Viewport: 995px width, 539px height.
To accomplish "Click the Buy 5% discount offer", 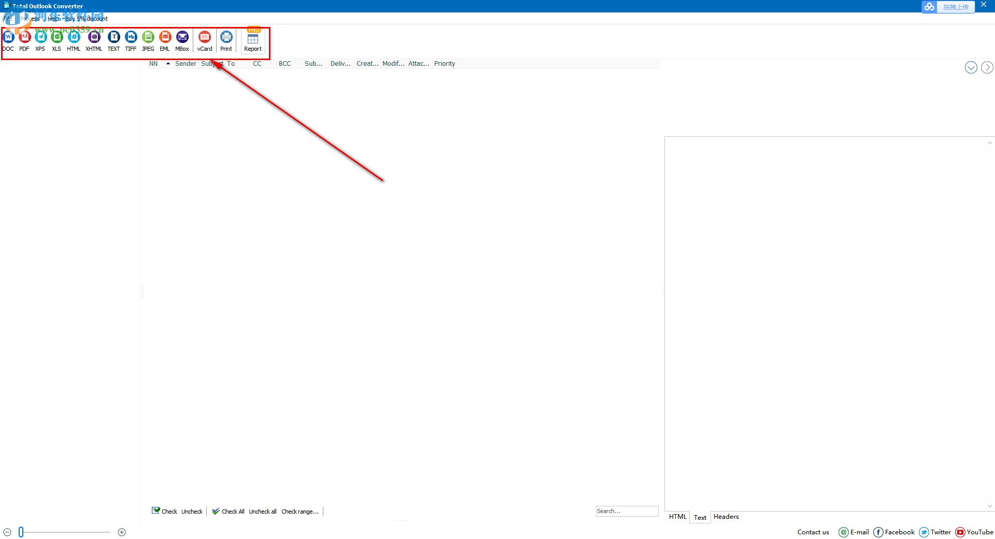I will click(x=86, y=18).
